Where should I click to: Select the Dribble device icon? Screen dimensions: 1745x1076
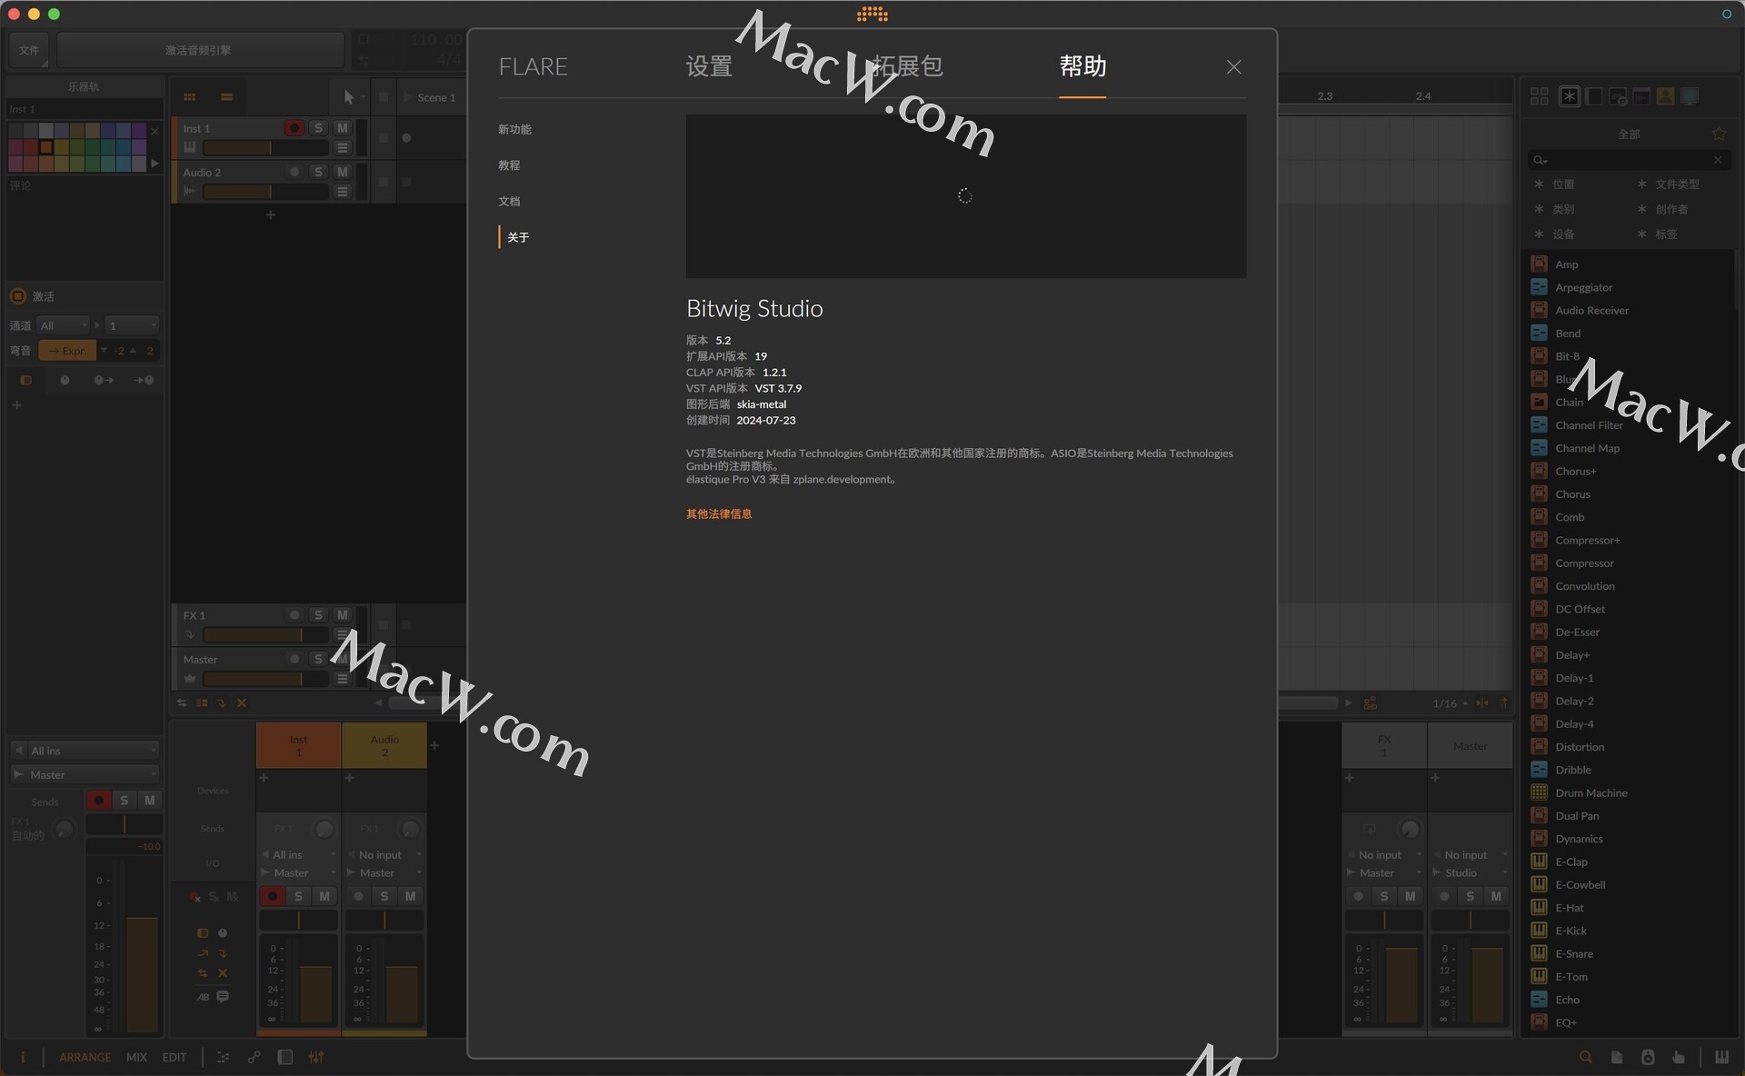pos(1539,770)
